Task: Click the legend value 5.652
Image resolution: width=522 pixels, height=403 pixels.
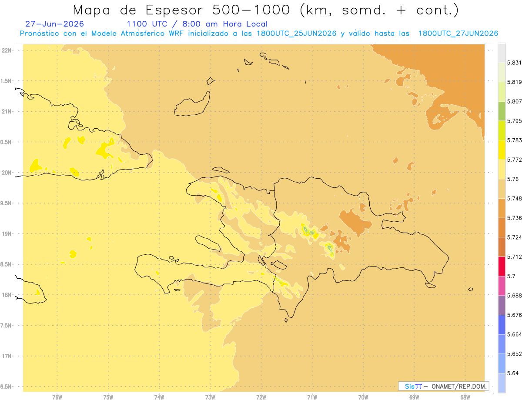Action: click(515, 354)
